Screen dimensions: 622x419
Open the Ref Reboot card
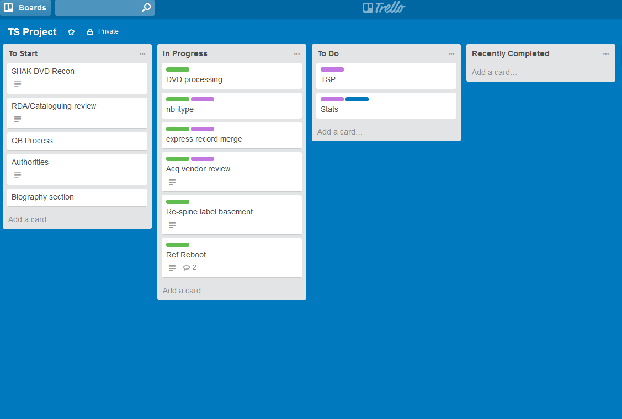coord(232,257)
